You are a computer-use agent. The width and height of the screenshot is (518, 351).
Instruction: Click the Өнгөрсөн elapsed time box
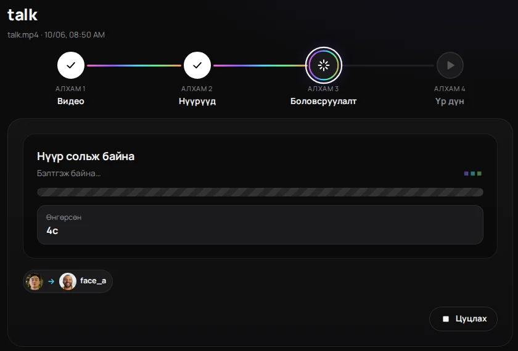[260, 225]
